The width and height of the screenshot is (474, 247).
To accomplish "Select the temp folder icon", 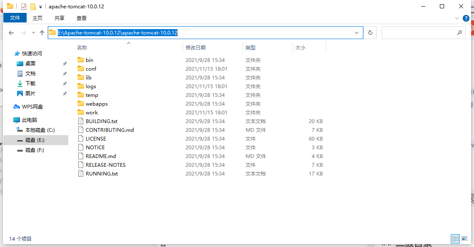I will coord(80,95).
